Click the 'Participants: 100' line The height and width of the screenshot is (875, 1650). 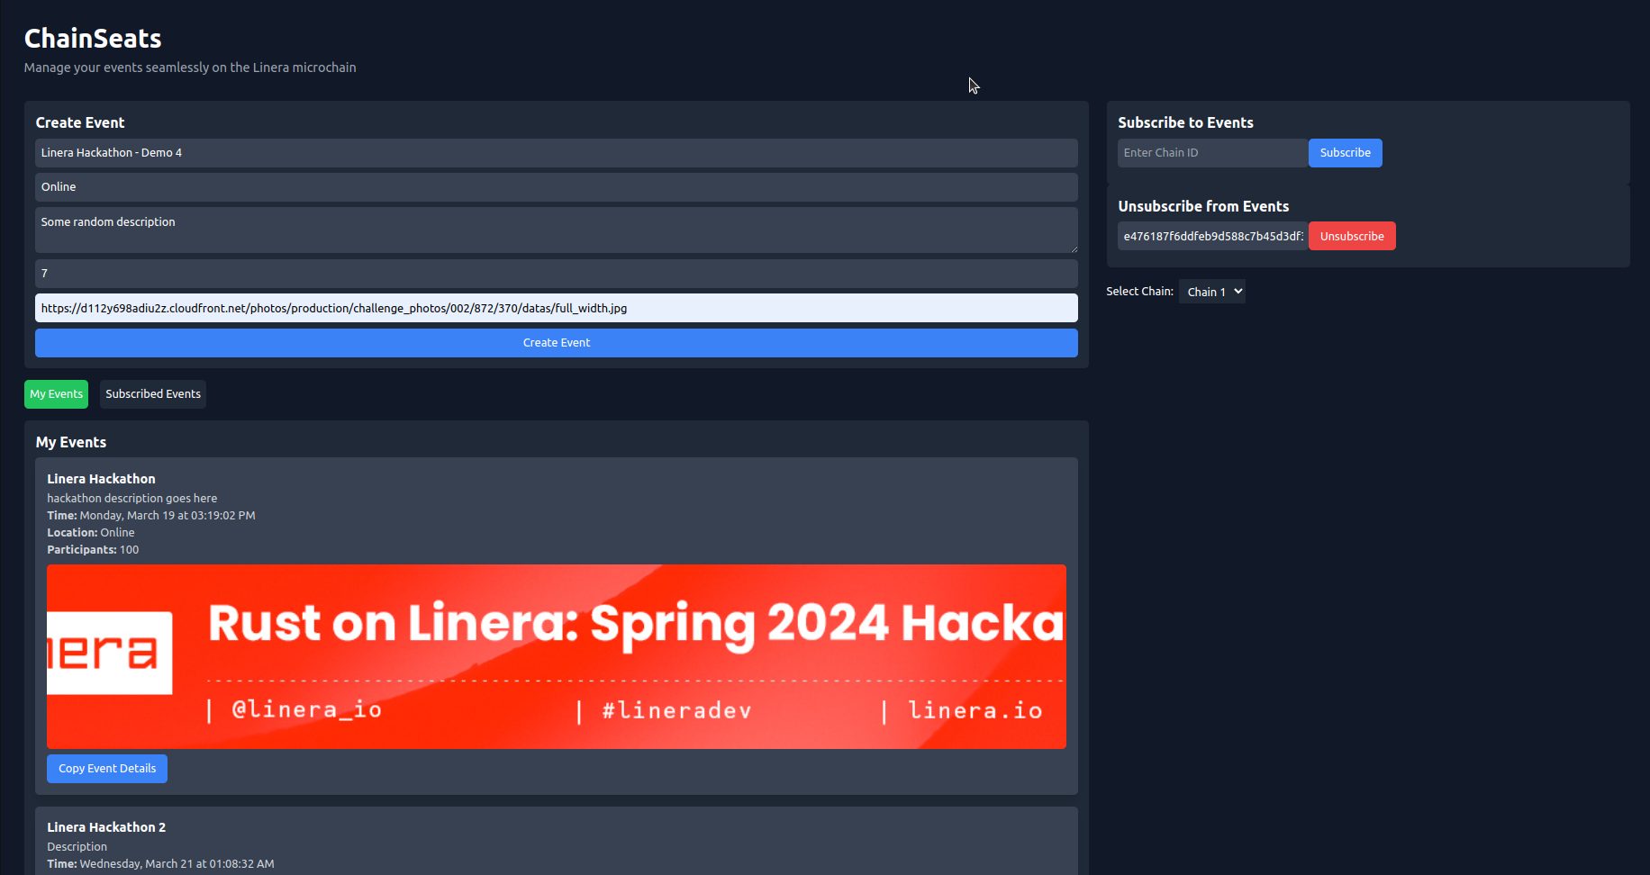(93, 550)
